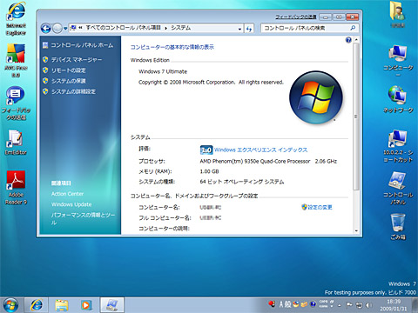Select すべてのコントロールパネル項目 in the breadcrumb
418x313 pixels.
(123, 28)
